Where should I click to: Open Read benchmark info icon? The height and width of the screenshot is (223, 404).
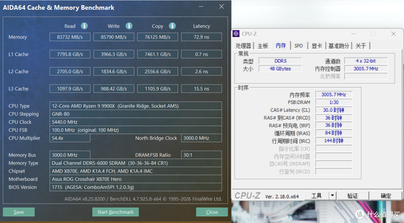click(x=84, y=26)
